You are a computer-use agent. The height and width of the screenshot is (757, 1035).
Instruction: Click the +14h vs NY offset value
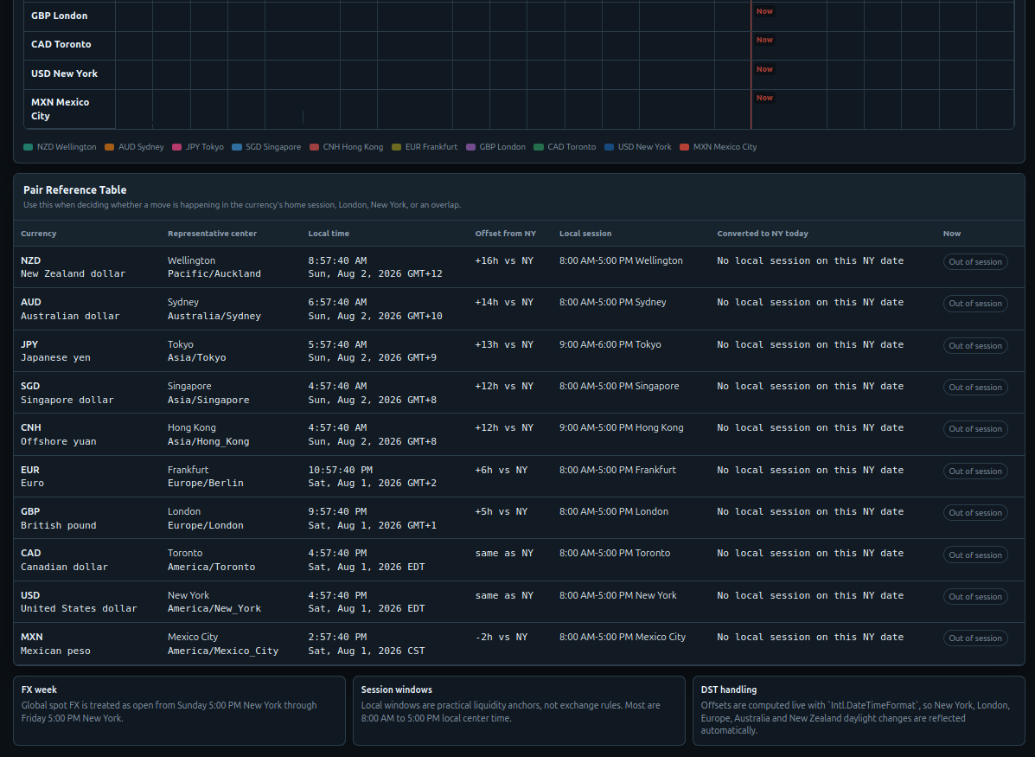504,303
